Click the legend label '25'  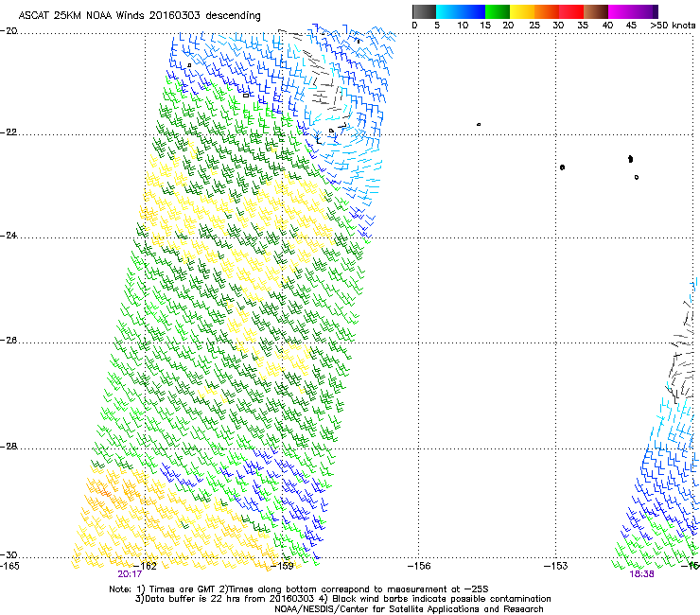point(534,26)
